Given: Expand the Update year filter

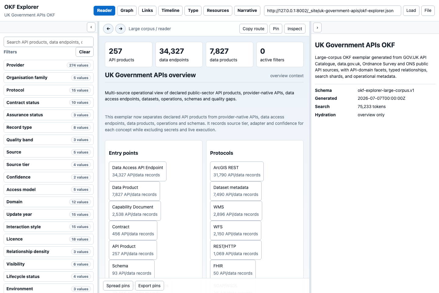Looking at the screenshot, I should click(x=48, y=214).
